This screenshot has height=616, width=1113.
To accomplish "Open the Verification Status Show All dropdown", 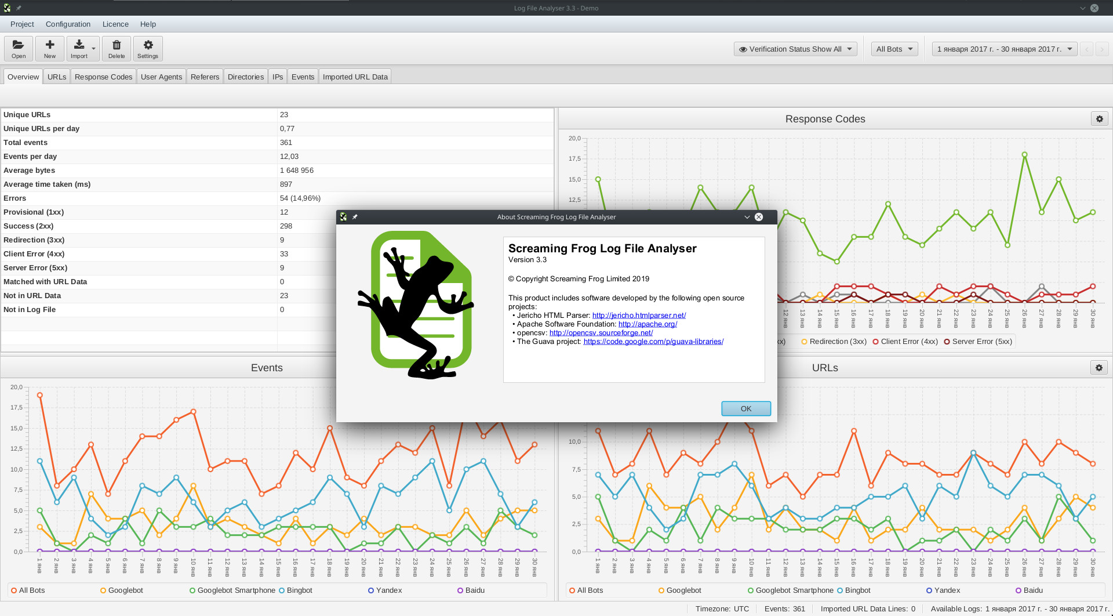I will (x=795, y=49).
